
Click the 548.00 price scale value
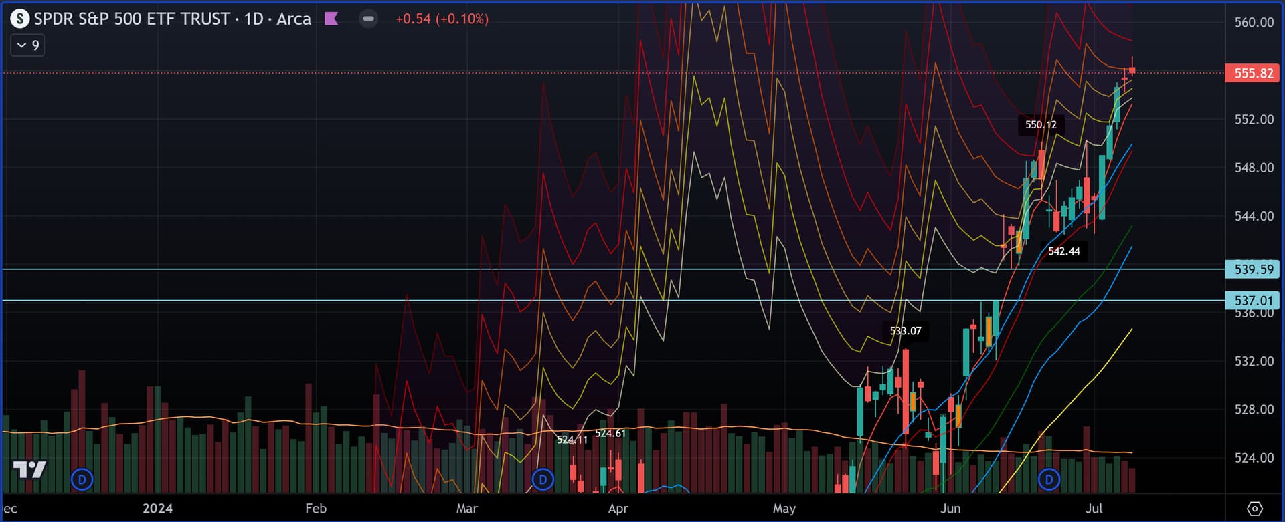tap(1254, 168)
